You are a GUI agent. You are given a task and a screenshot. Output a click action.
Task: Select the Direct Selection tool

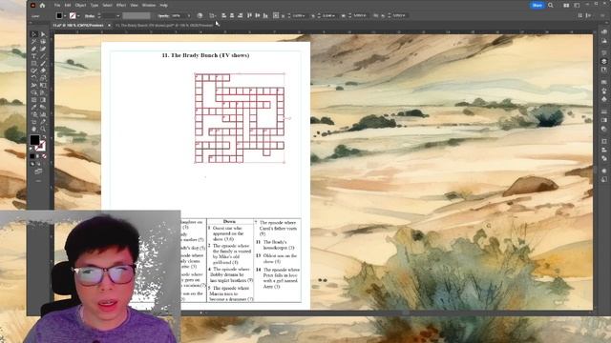(x=43, y=34)
